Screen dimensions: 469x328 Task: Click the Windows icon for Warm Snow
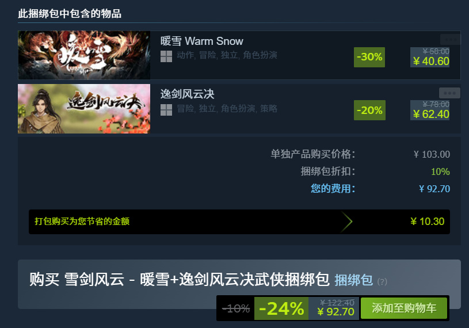(166, 56)
